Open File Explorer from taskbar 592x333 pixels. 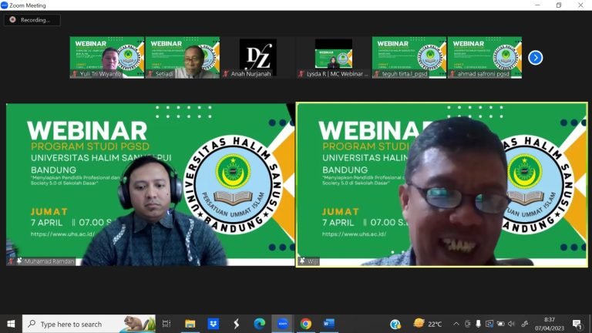click(190, 324)
